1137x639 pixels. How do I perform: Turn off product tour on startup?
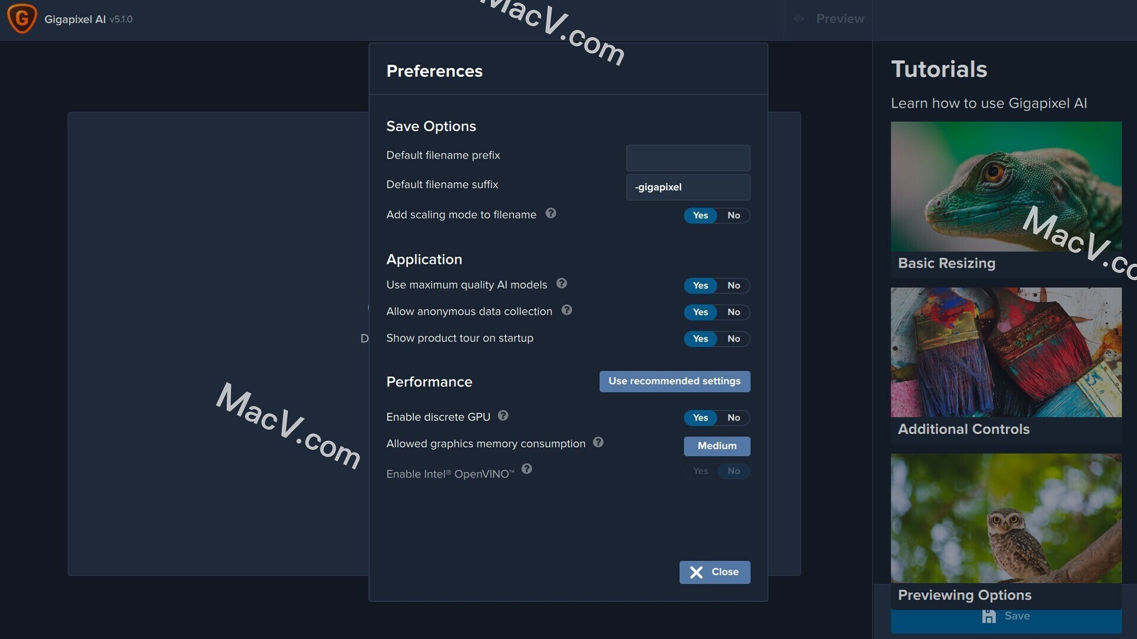[x=733, y=339]
